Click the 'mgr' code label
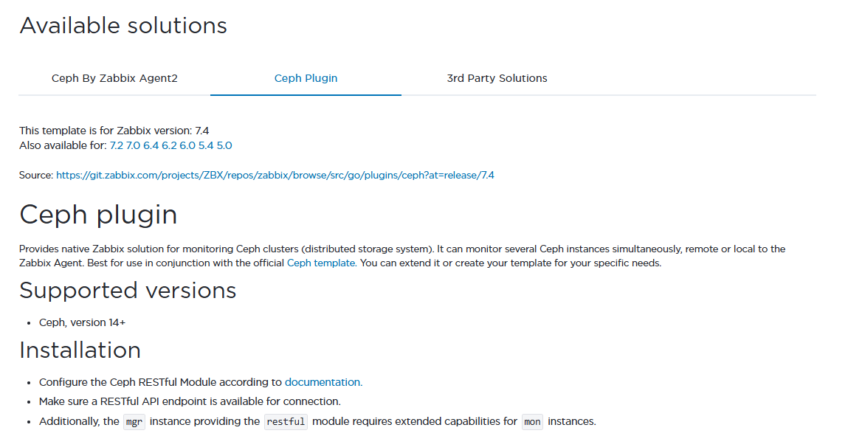This screenshot has height=436, width=848. pyautogui.click(x=134, y=421)
